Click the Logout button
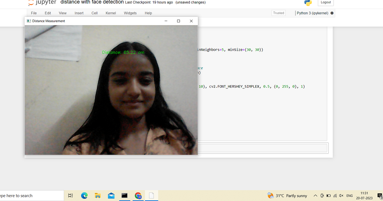This screenshot has width=383, height=201. (326, 2)
